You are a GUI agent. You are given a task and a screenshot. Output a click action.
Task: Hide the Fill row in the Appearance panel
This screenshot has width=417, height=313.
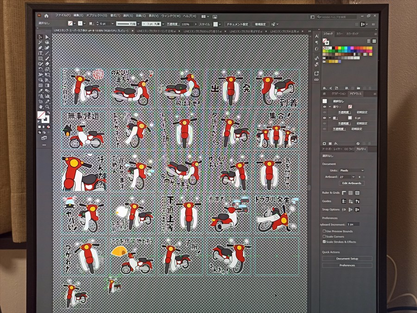click(x=324, y=106)
